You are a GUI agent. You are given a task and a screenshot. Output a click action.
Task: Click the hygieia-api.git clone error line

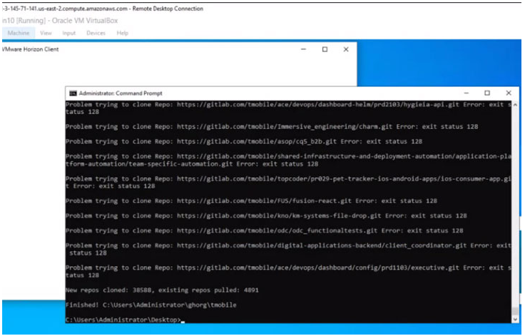[288, 108]
